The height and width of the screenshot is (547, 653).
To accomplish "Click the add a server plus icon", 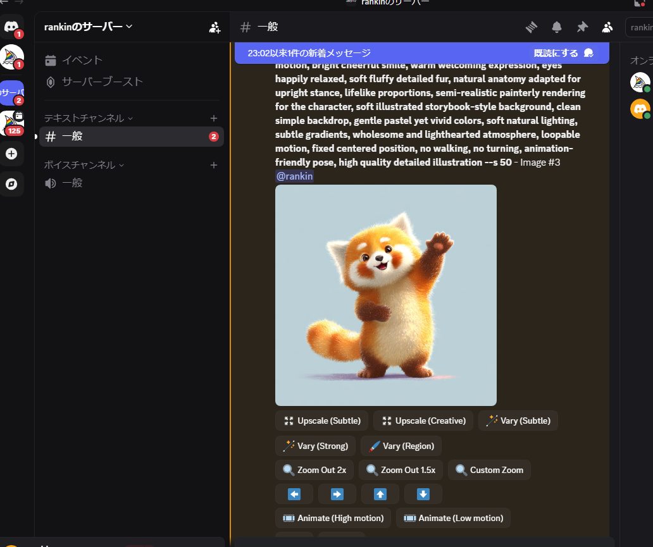I will point(11,154).
